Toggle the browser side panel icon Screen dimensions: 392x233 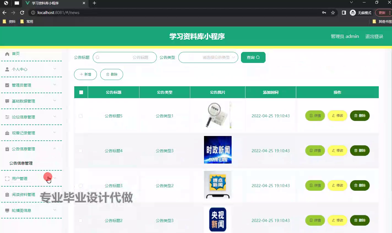[x=344, y=13]
